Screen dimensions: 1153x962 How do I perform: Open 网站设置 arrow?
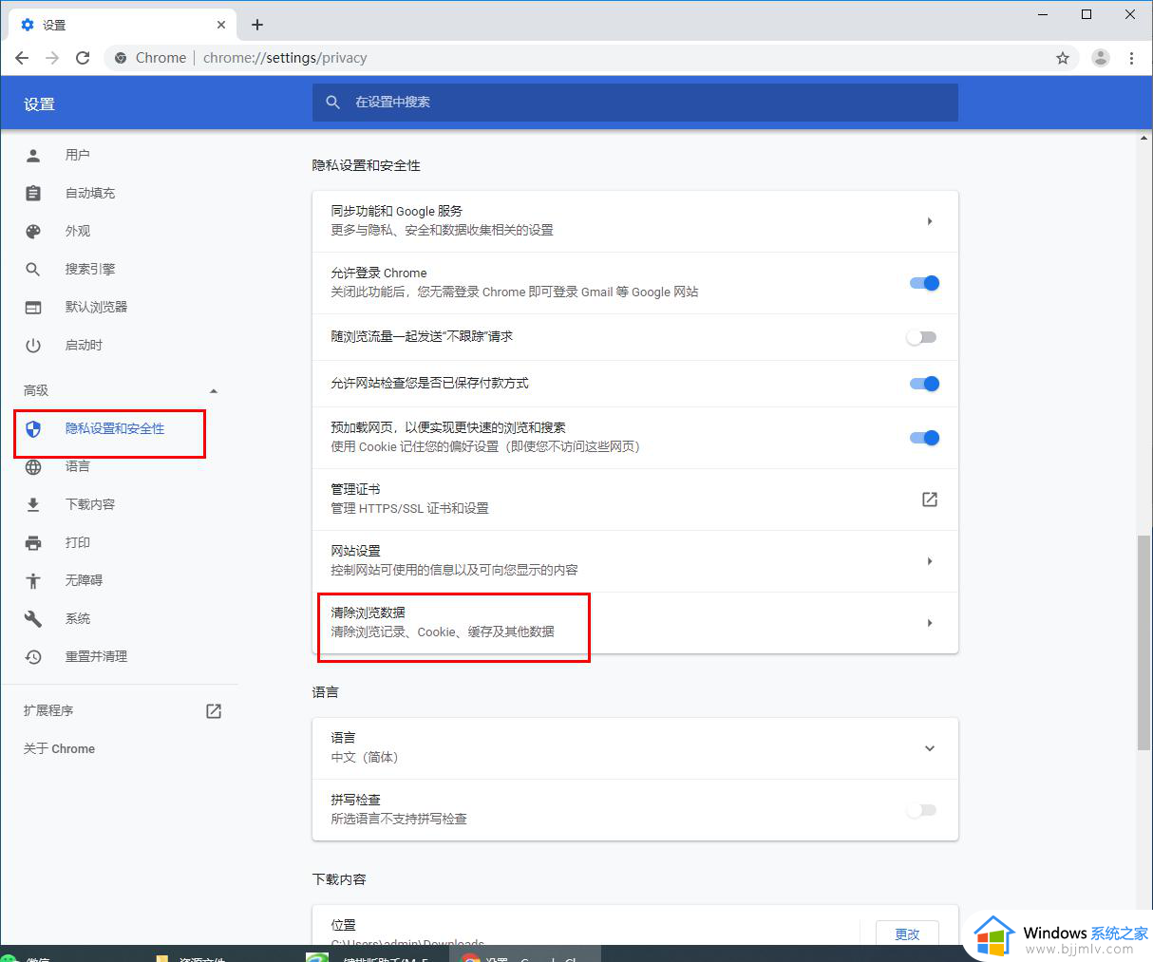pyautogui.click(x=930, y=561)
